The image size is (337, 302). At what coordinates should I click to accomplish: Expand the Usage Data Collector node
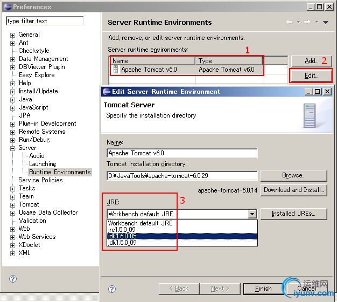pyautogui.click(x=13, y=213)
